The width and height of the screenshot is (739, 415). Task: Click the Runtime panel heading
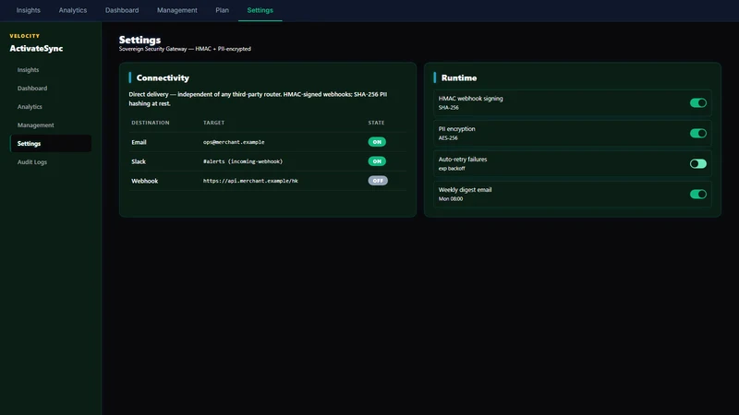[x=459, y=77]
